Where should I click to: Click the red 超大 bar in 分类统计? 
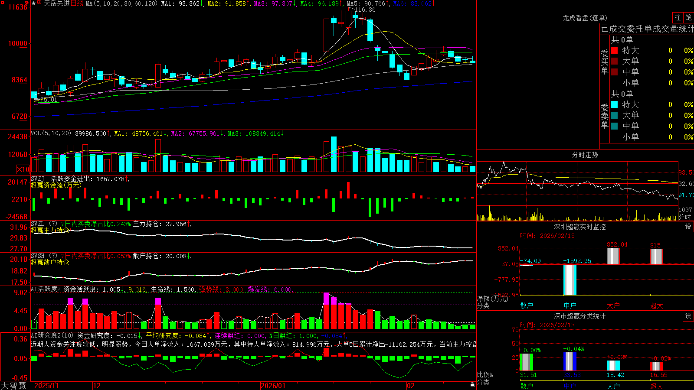(x=657, y=366)
